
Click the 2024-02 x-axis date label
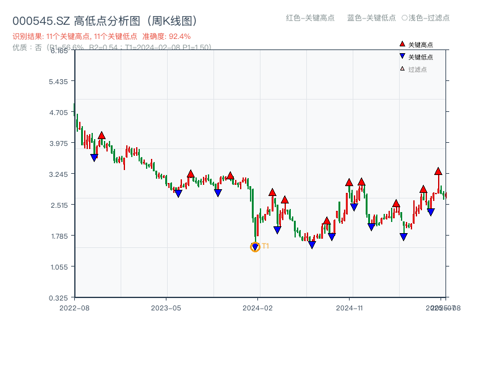pyautogui.click(x=257, y=307)
